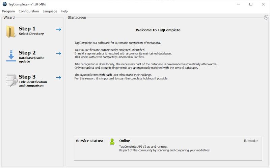
Task: Close the Startscreen panel with X button
Action: tap(266, 17)
